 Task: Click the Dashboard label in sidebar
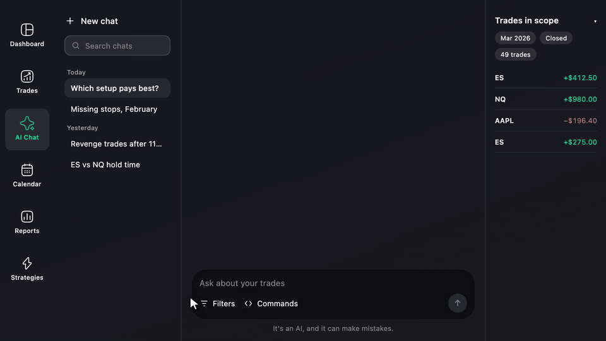point(27,44)
